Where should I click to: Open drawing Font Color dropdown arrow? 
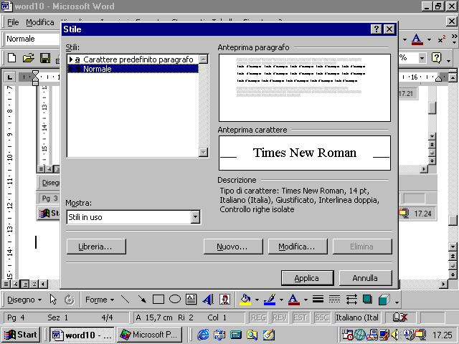pos(306,300)
